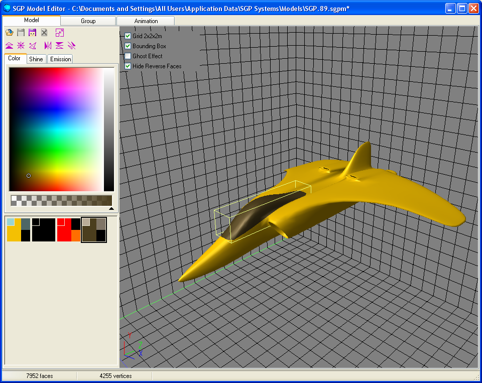The image size is (482, 383).
Task: Enable the Ghost Effect checkbox
Action: click(x=128, y=56)
